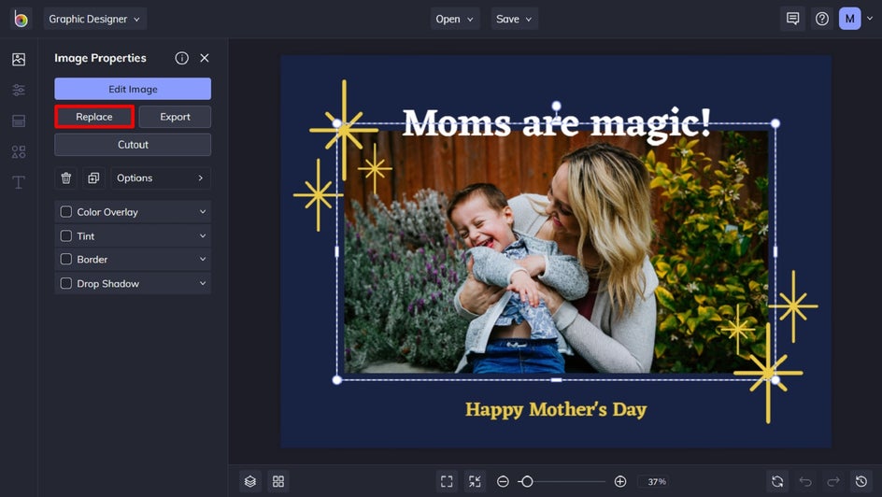The image size is (882, 497).
Task: Click the mother and child photo
Action: (x=556, y=252)
